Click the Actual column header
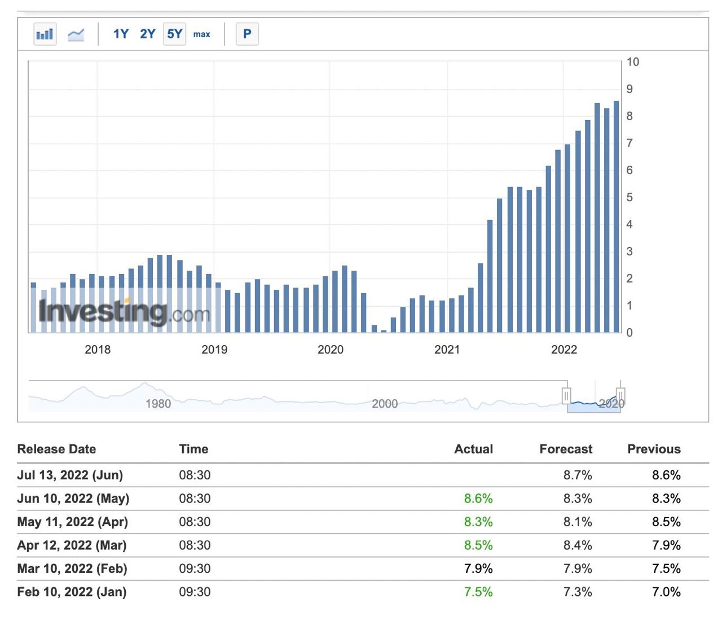 (473, 449)
